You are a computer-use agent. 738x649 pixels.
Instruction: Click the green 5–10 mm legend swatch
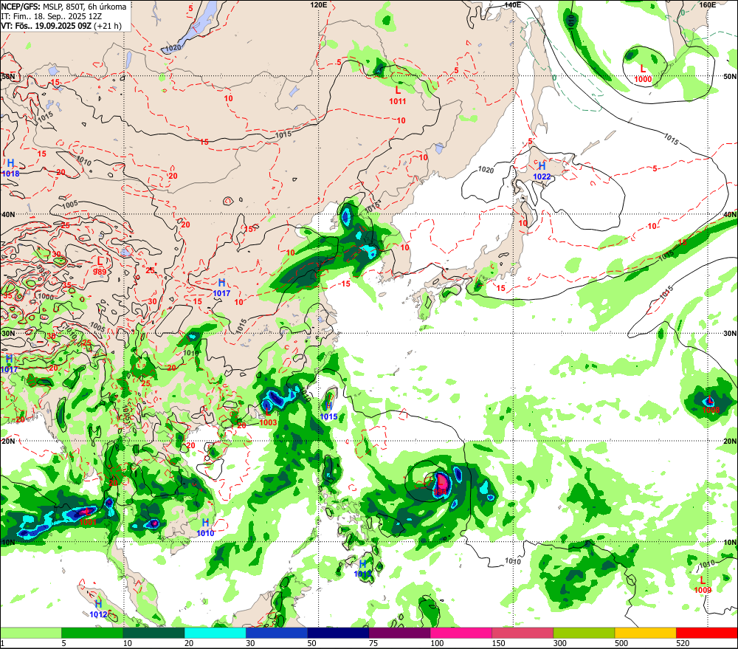pyautogui.click(x=92, y=633)
